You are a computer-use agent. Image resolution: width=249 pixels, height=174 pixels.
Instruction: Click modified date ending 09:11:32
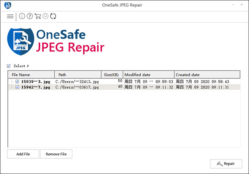point(149,87)
